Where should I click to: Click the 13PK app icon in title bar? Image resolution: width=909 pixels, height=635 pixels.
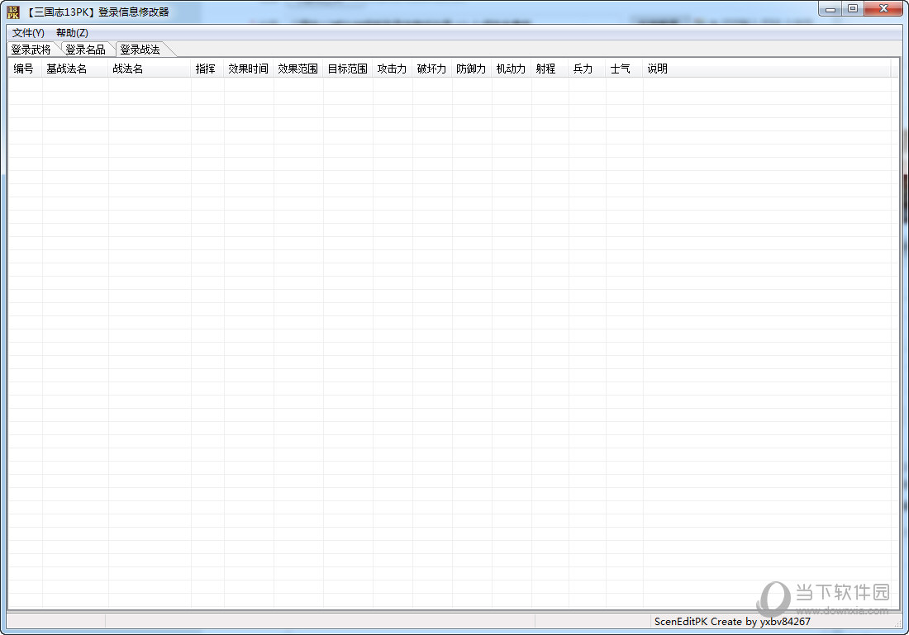pos(13,12)
